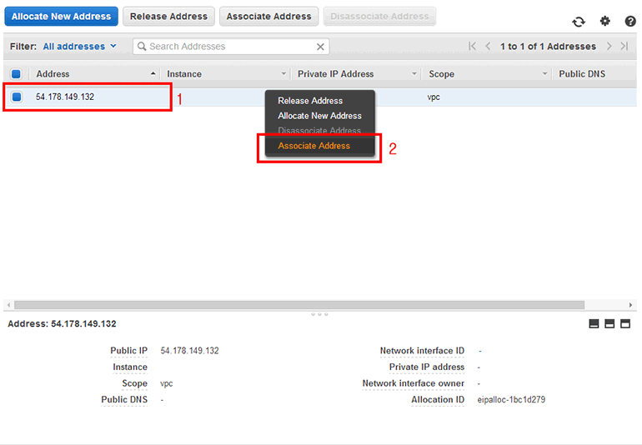Viewport: 642px width, 445px height.
Task: Toggle checkbox for address 54.178.149.132
Action: (16, 97)
